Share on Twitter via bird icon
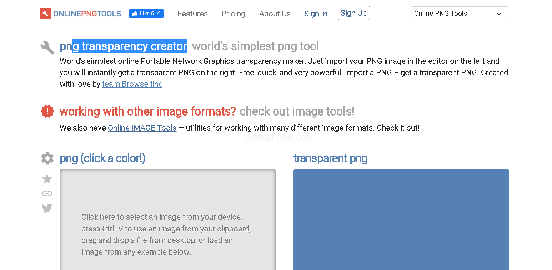Image resolution: width=552 pixels, height=270 pixels. [x=47, y=208]
